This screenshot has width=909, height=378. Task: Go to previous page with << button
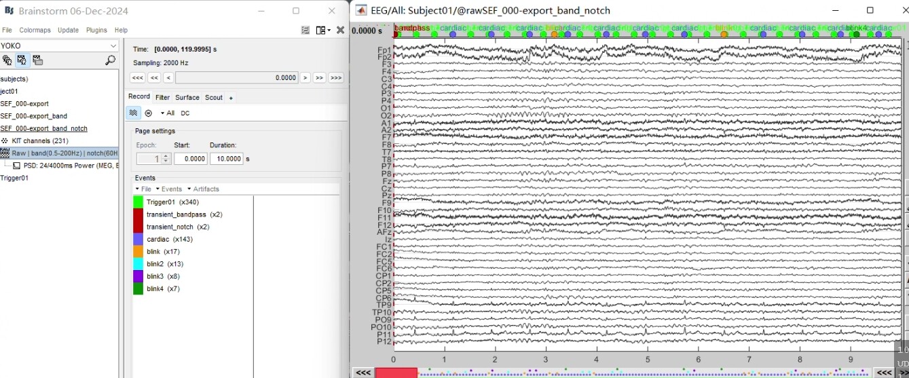tap(154, 78)
